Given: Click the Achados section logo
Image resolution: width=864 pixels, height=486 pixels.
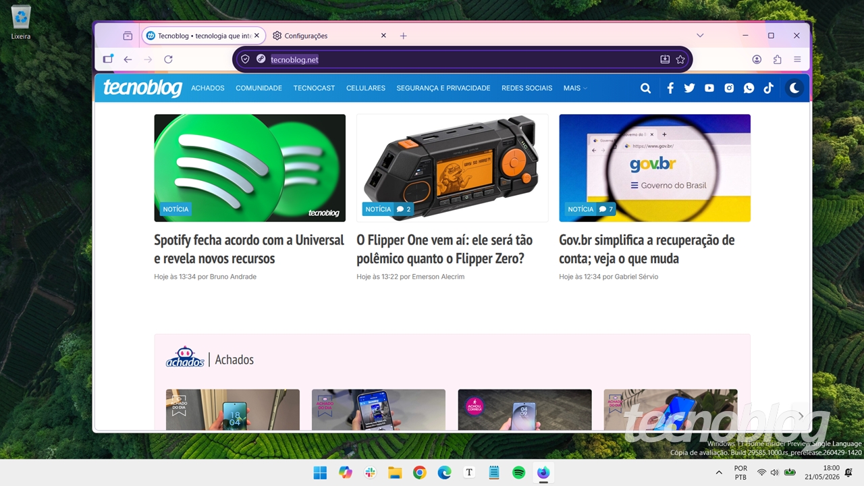Looking at the screenshot, I should point(185,358).
